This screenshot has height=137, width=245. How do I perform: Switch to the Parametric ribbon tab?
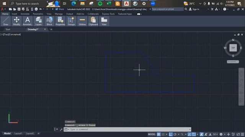pyautogui.click(x=38, y=14)
